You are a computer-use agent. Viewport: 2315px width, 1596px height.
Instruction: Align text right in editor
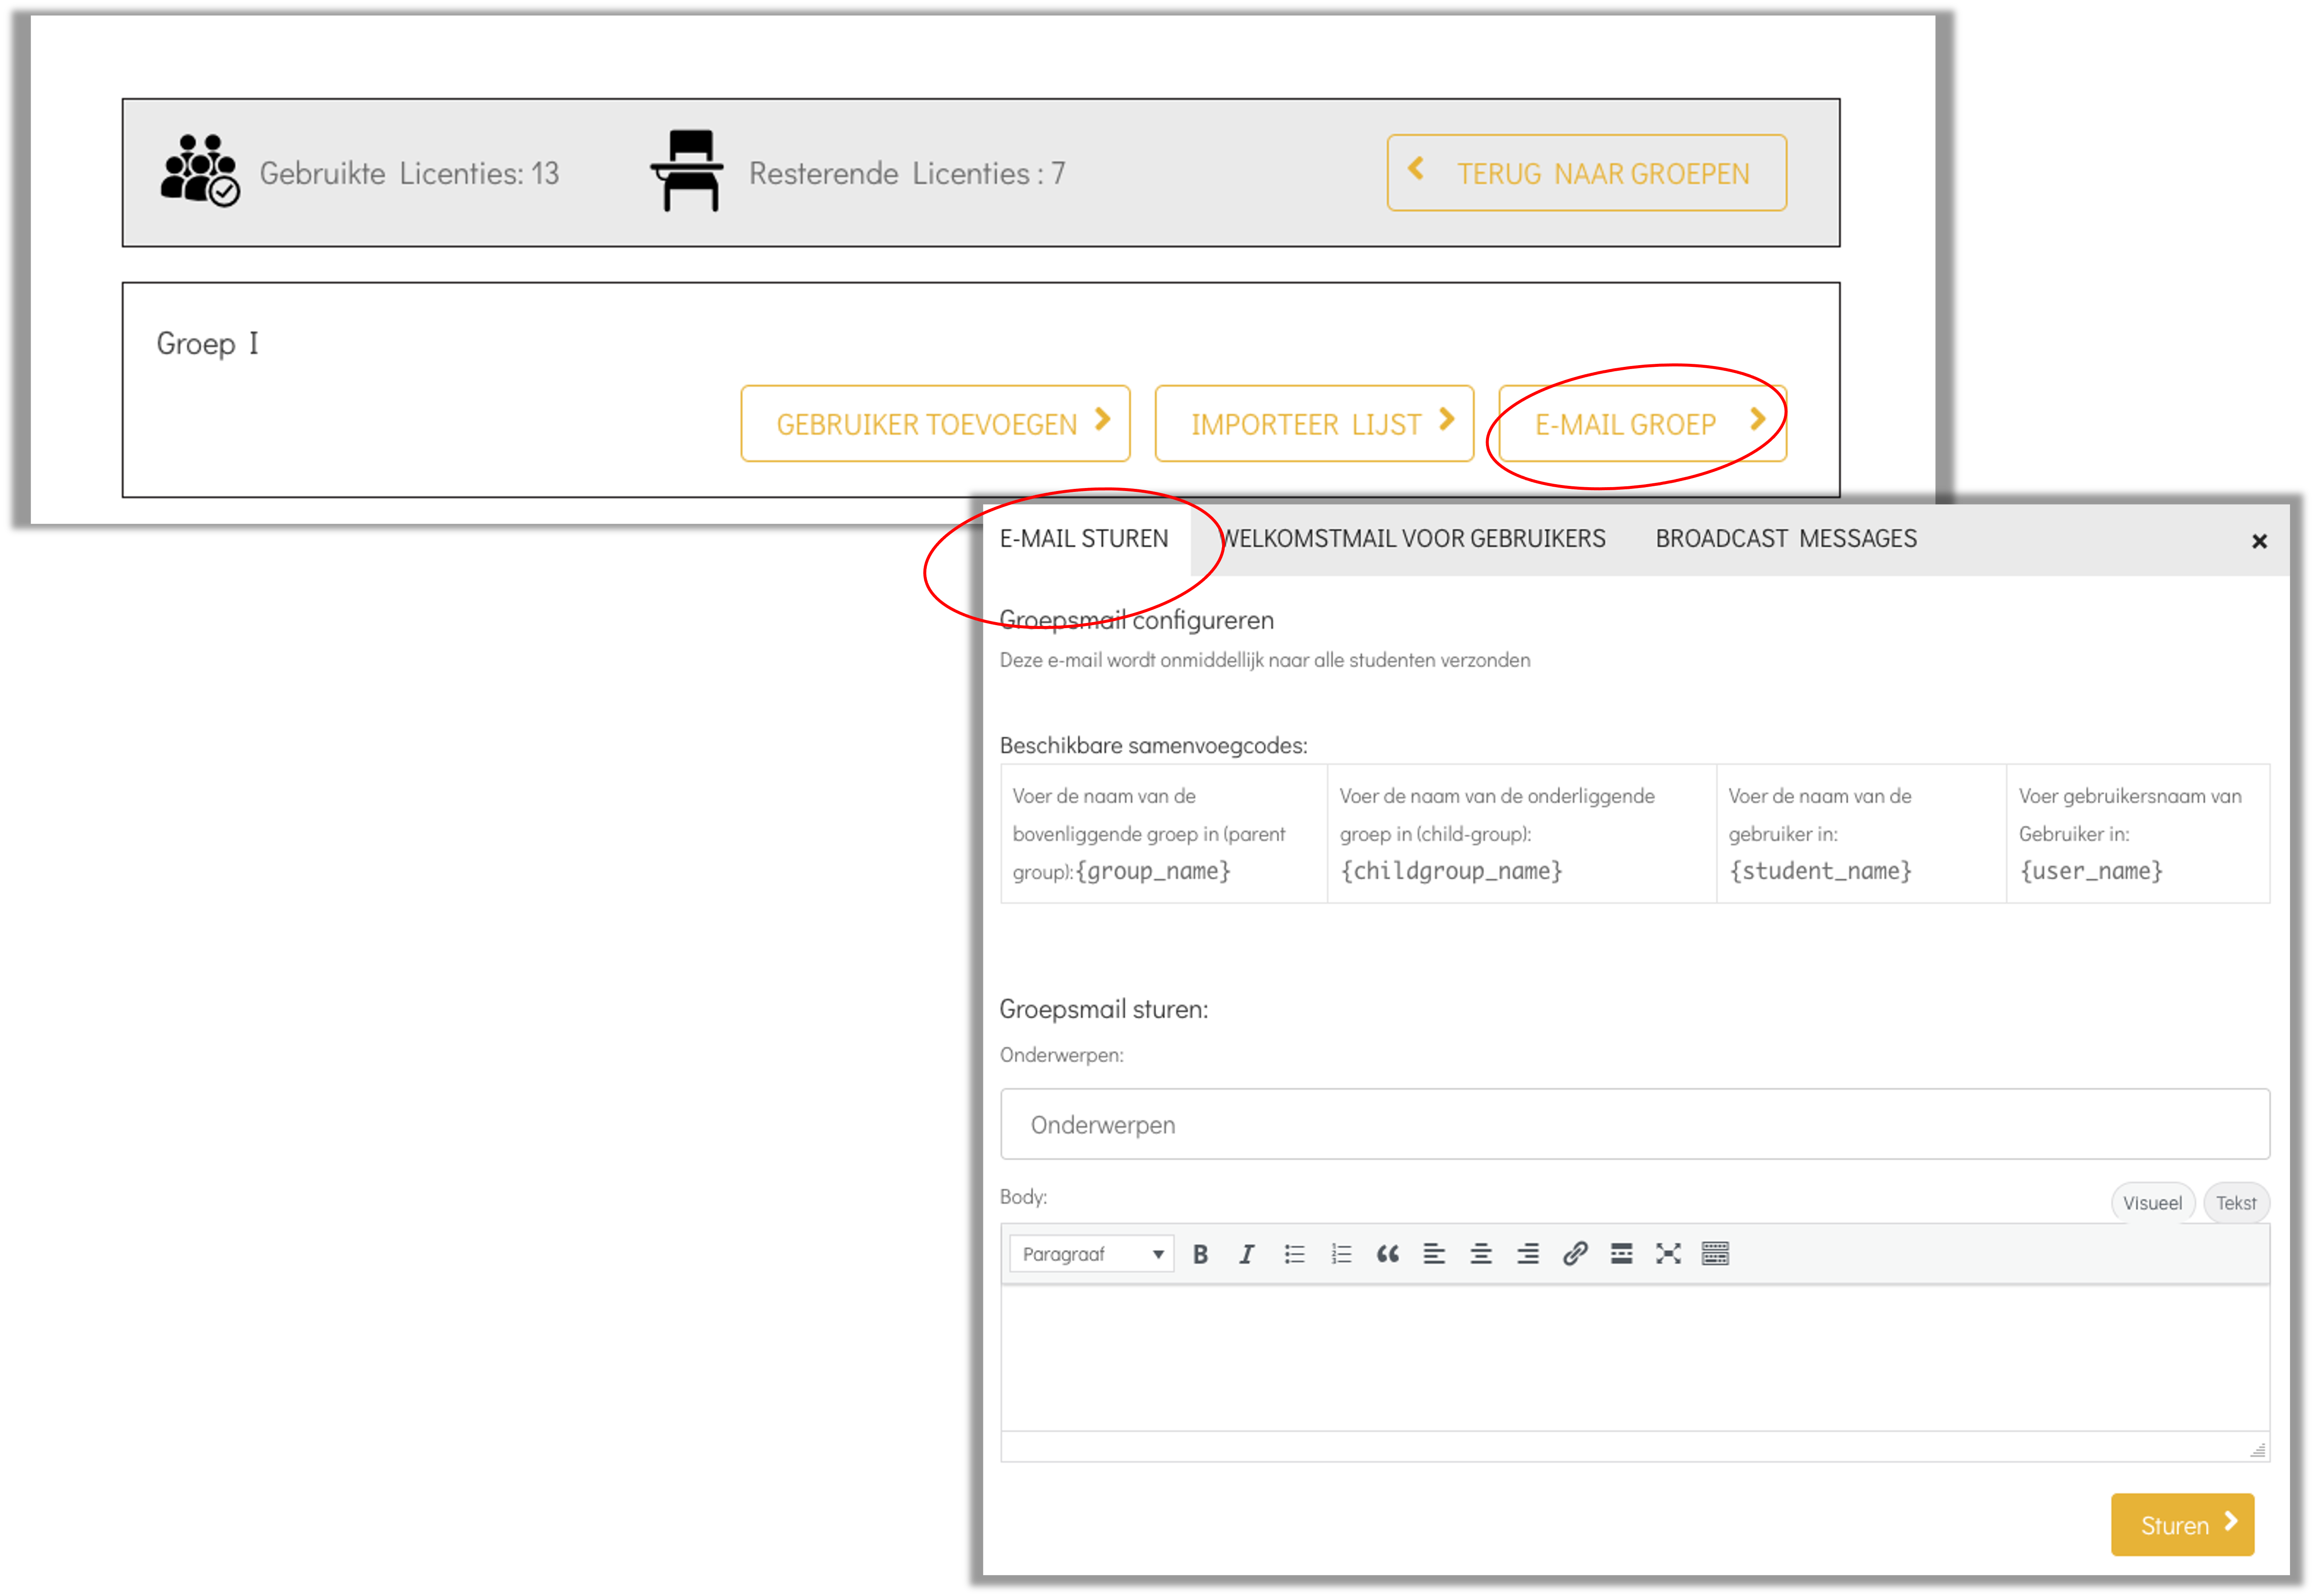click(1528, 1254)
